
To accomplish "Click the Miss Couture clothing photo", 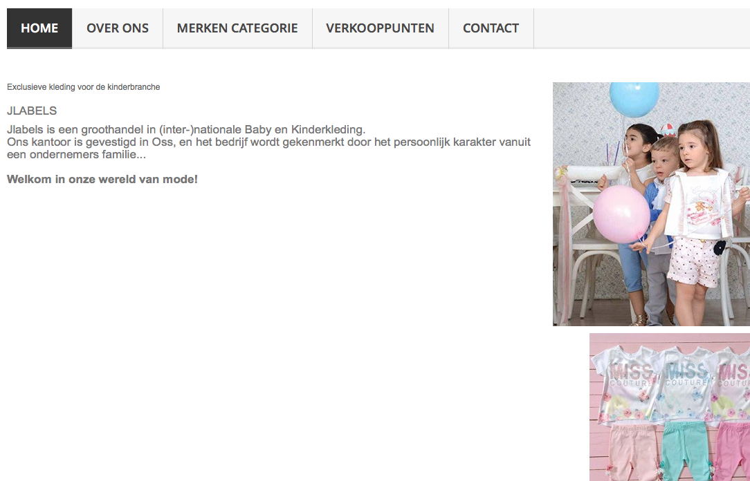I will click(670, 407).
